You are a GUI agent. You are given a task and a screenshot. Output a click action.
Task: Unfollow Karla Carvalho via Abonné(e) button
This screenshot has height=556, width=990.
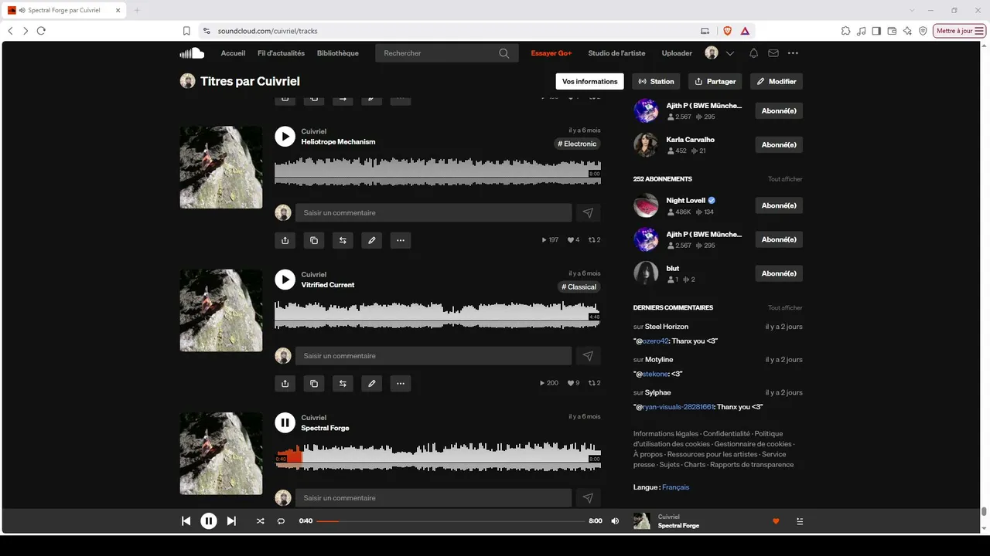779,144
